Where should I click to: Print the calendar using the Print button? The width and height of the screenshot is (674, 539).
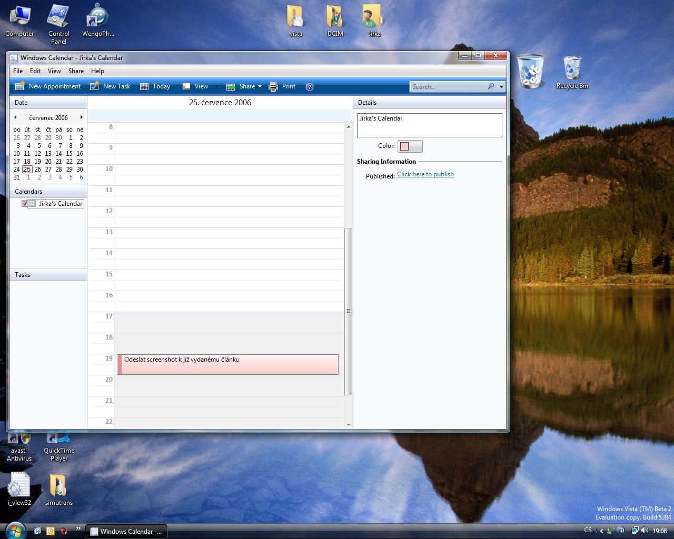(x=282, y=86)
